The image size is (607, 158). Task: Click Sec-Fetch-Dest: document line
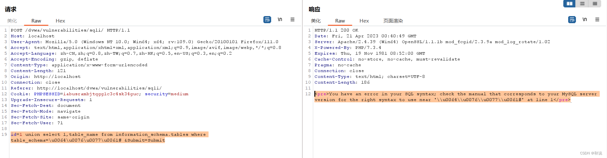(x=46, y=106)
